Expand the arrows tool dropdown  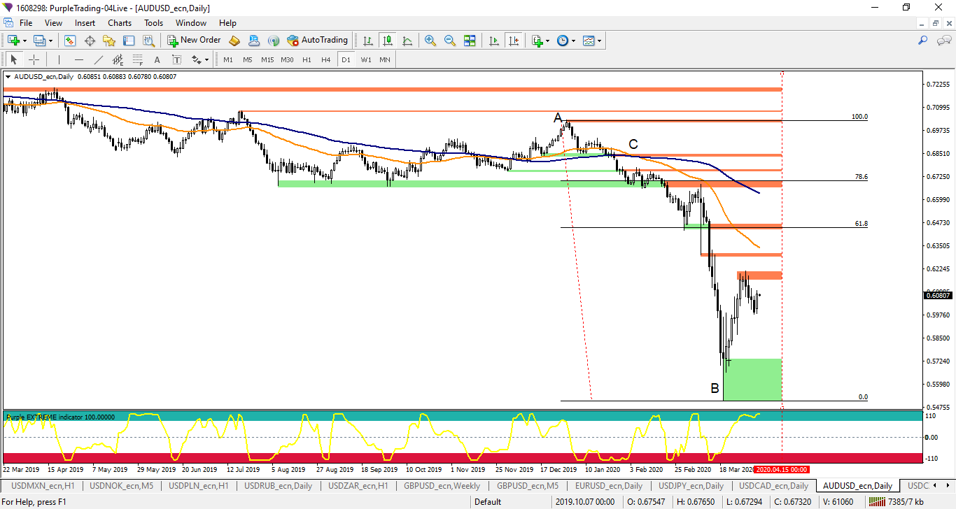(206, 59)
